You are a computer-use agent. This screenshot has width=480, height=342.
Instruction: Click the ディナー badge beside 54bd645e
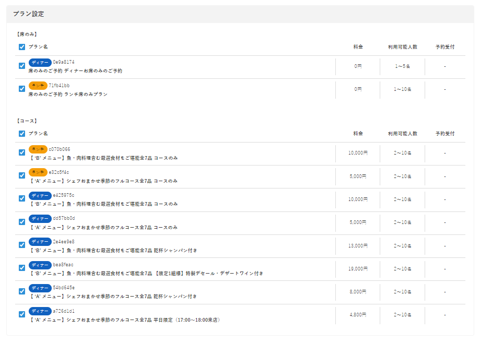40,288
